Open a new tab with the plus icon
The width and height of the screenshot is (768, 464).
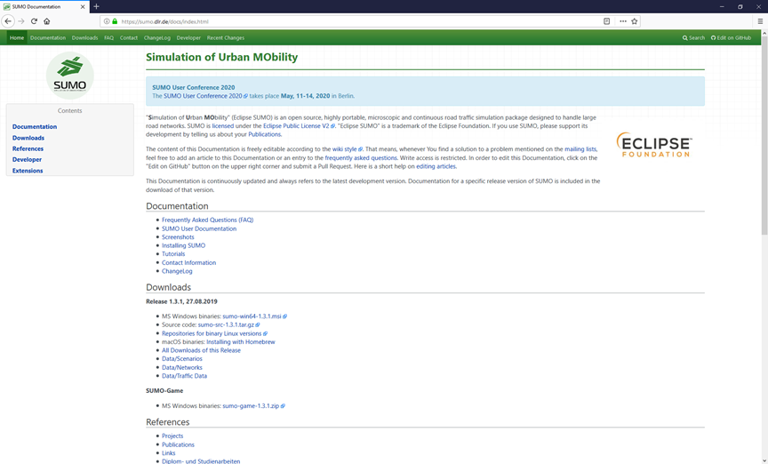pyautogui.click(x=97, y=6)
